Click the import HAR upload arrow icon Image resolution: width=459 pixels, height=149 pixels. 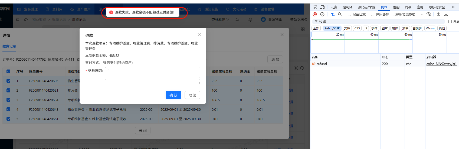pos(438,14)
